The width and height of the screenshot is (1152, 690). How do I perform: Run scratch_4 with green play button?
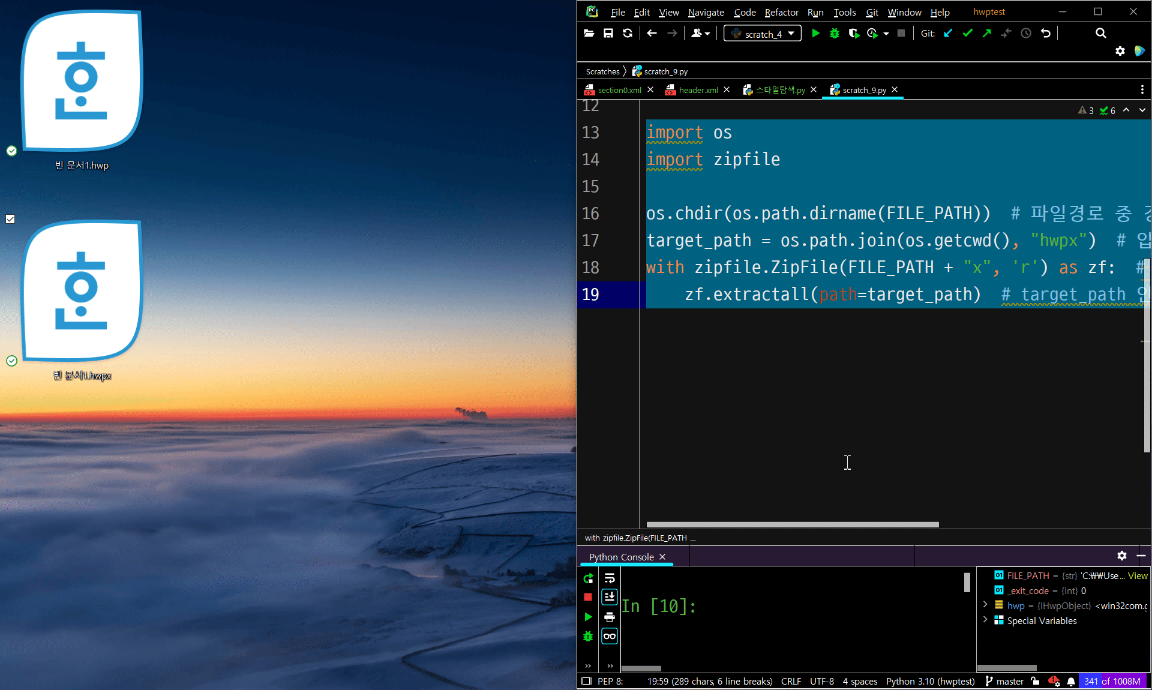[815, 34]
